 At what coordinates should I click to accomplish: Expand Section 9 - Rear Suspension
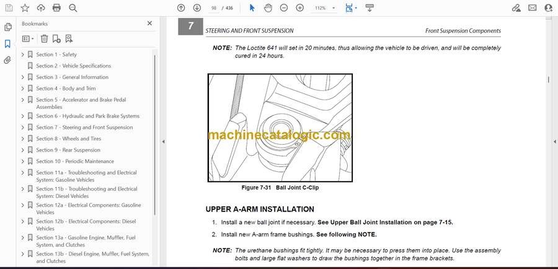pos(23,150)
